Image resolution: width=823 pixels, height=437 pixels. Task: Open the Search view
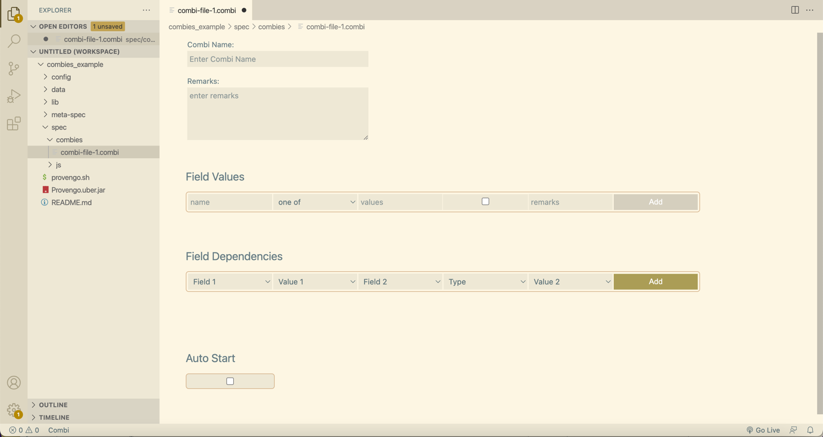pyautogui.click(x=14, y=41)
